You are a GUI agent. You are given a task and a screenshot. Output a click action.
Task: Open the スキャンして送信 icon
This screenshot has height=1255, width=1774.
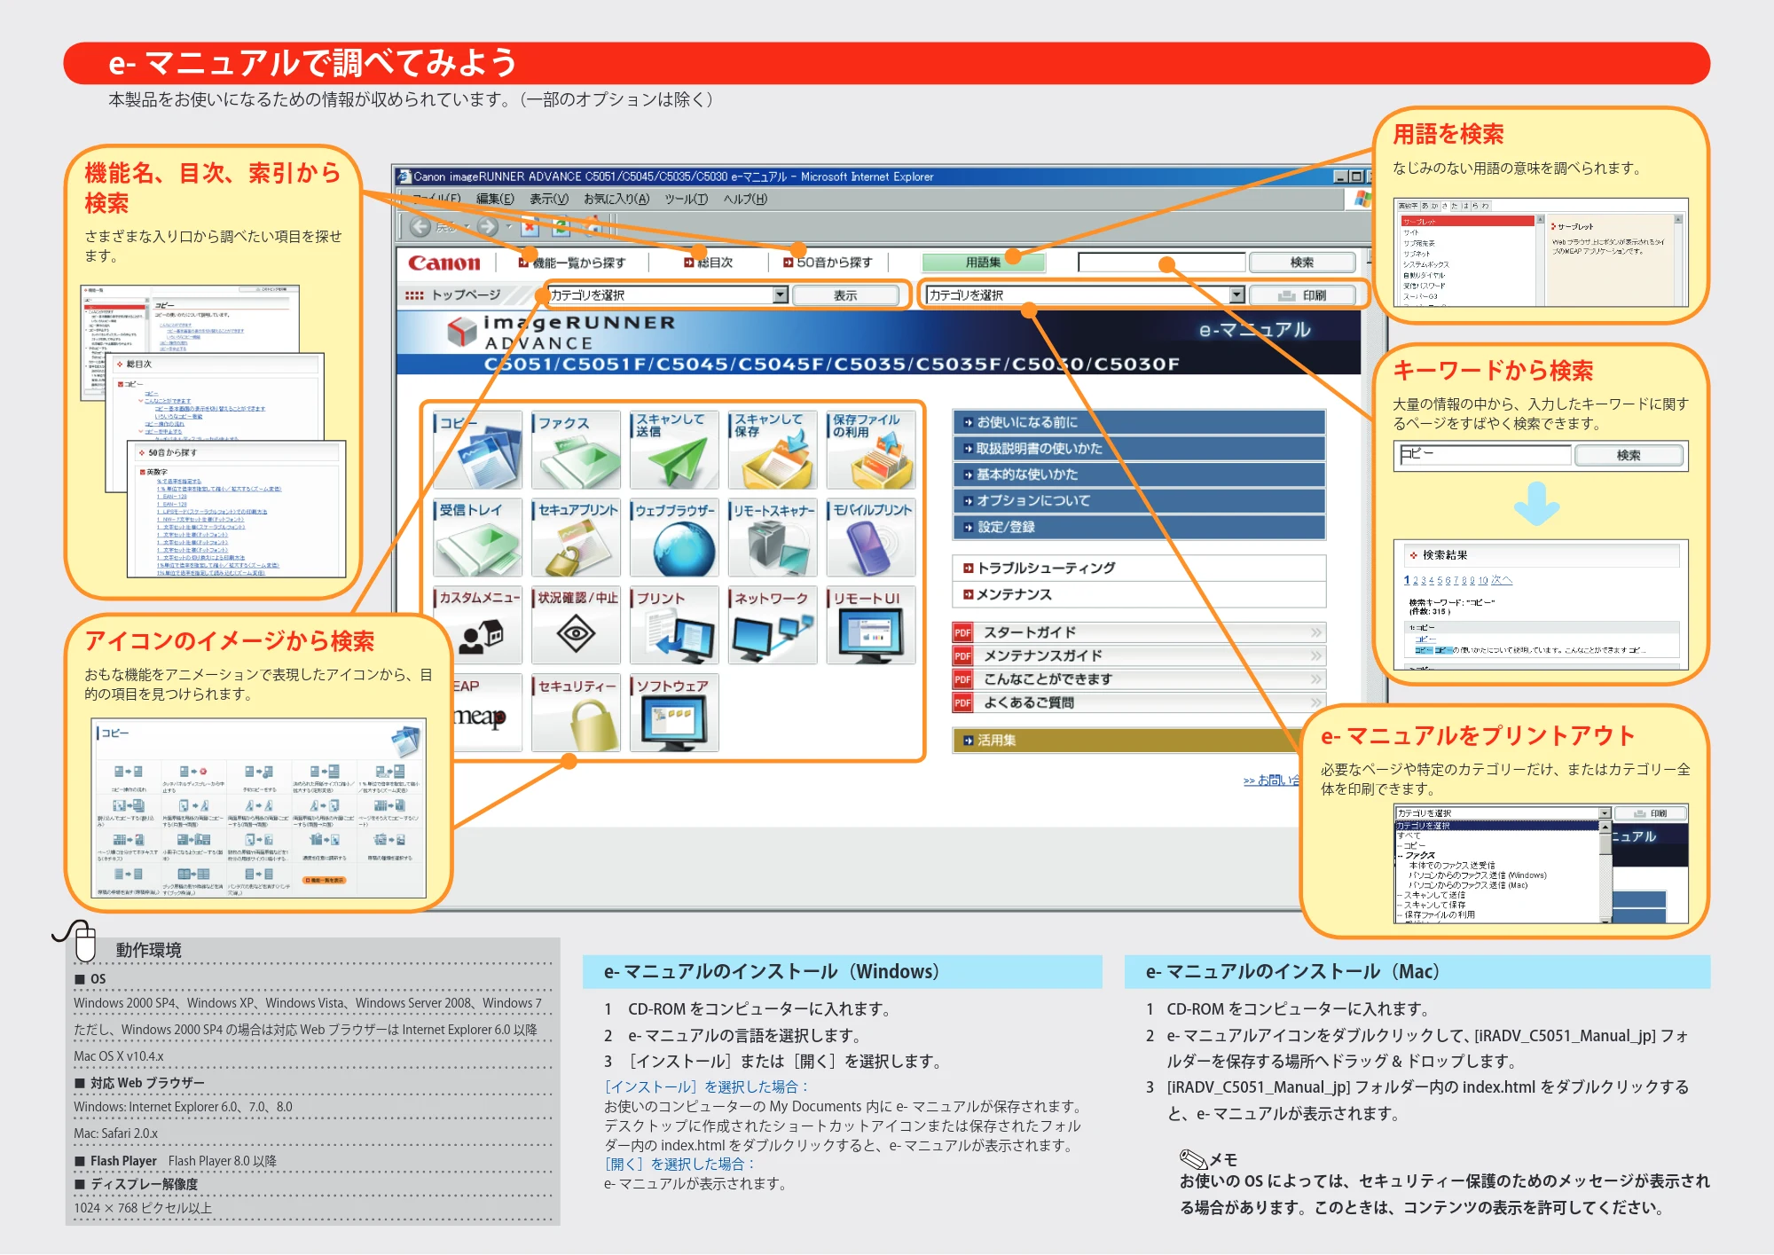pos(674,450)
